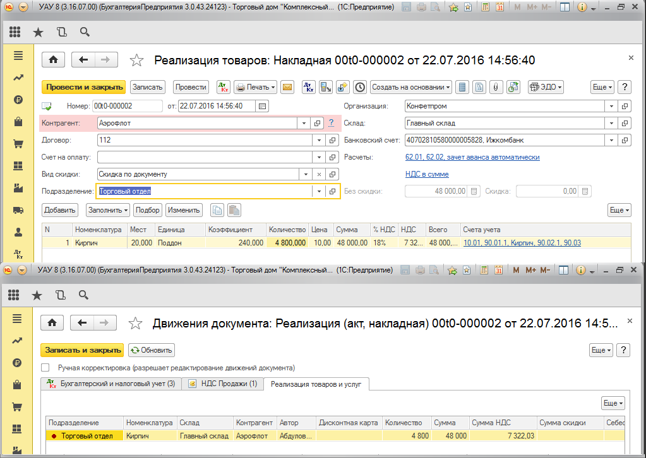646x458 pixels.
Task: Expand the Контрагент dropdown arrow
Action: pyautogui.click(x=304, y=123)
